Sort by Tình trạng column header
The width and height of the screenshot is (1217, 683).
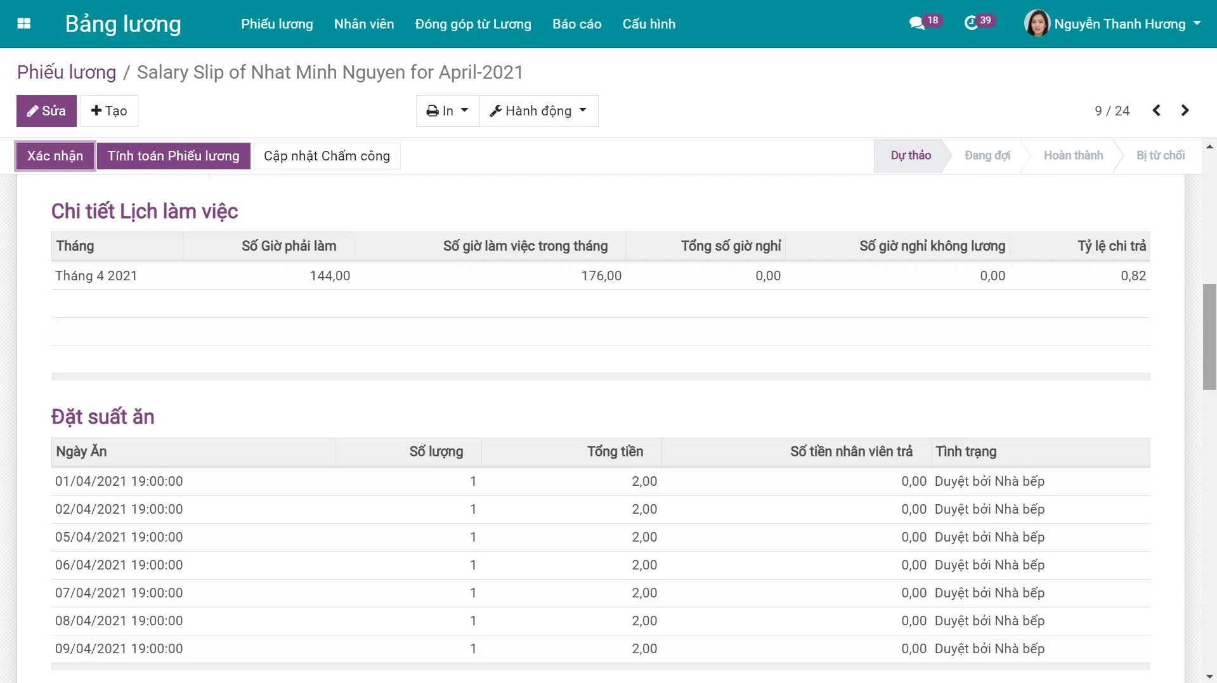point(1041,452)
